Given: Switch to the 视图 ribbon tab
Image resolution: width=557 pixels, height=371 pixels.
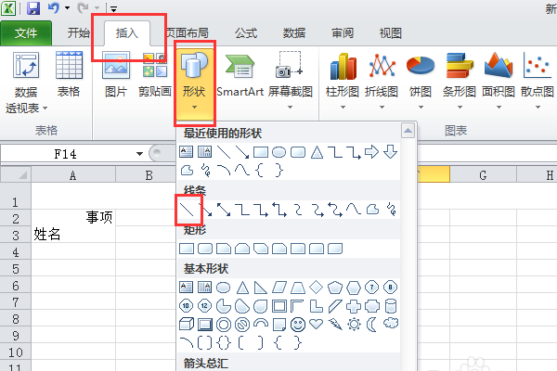Looking at the screenshot, I should click(x=391, y=33).
